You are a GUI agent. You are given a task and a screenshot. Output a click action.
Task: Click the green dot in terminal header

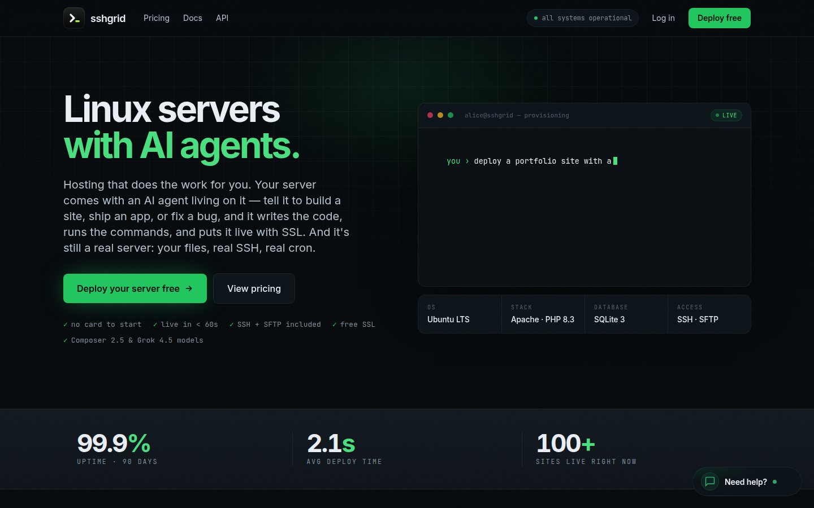[x=451, y=115]
